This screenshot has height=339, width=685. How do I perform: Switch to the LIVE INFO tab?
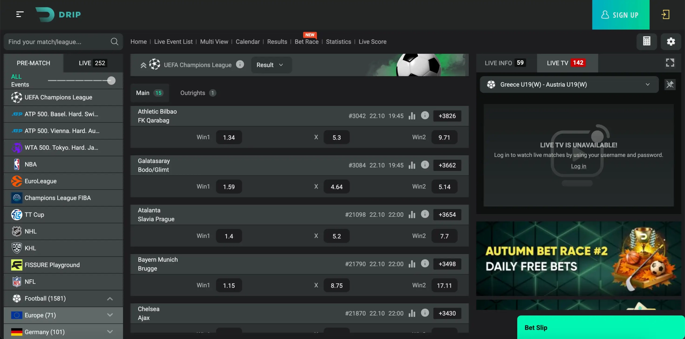[x=504, y=63]
